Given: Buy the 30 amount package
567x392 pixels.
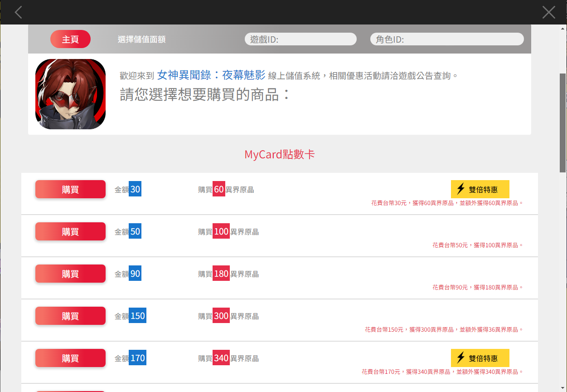Looking at the screenshot, I should [x=70, y=189].
